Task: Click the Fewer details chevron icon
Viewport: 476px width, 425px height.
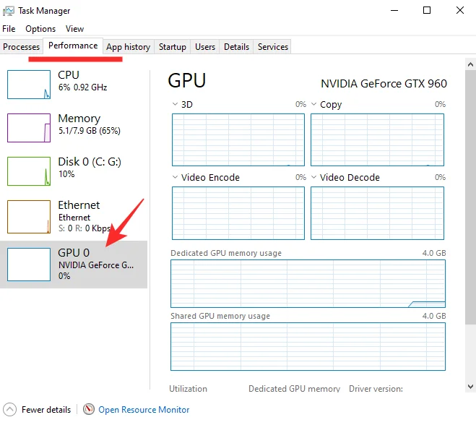Action: tap(9, 410)
